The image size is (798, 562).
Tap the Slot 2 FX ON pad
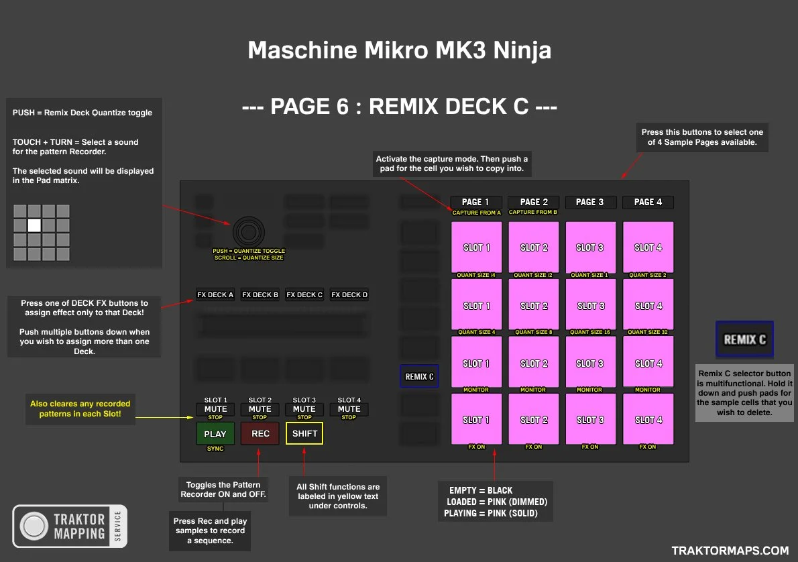[534, 419]
